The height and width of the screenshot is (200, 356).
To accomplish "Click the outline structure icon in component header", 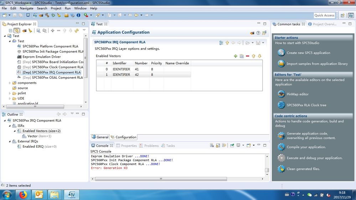I will click(221, 43).
